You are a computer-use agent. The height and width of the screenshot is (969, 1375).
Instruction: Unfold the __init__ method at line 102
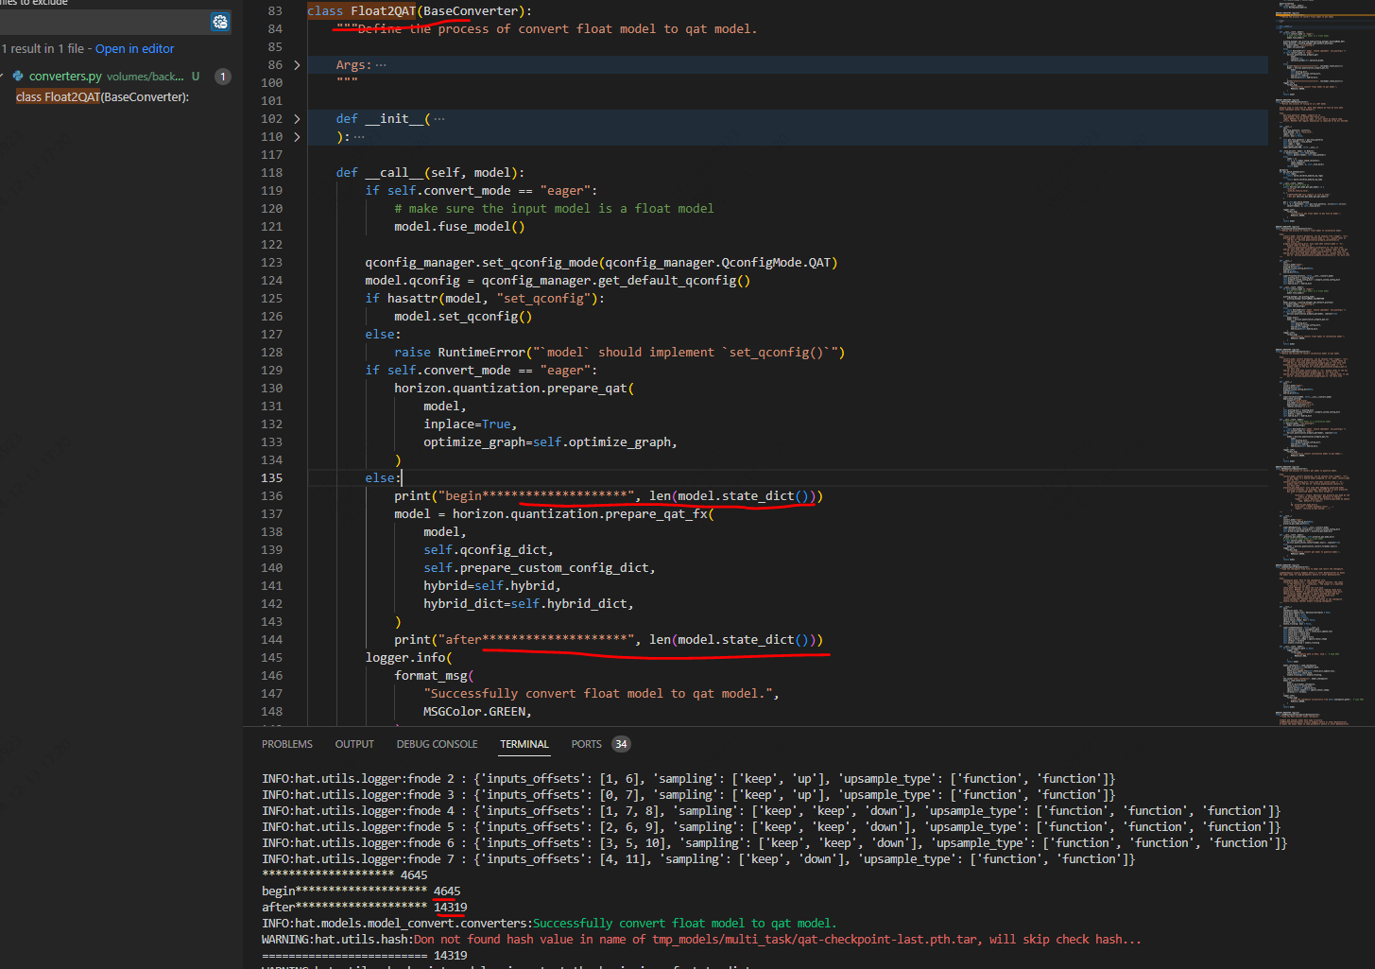tap(297, 119)
